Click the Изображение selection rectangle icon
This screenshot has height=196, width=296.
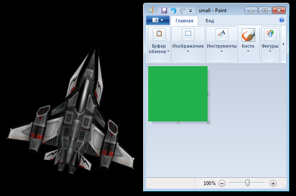[188, 34]
